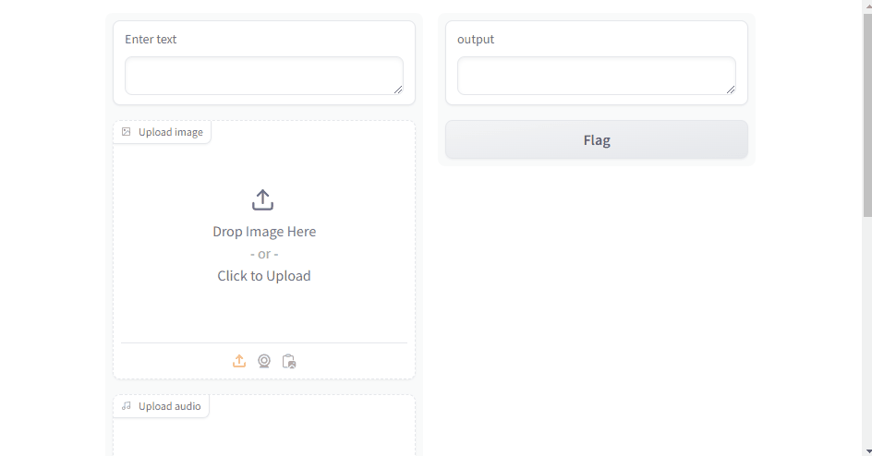Click the scrollbar down arrow
The width and height of the screenshot is (872, 456).
pyautogui.click(x=867, y=451)
